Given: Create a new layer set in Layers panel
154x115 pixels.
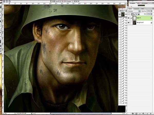Looking at the screenshot, I should tap(140, 113).
